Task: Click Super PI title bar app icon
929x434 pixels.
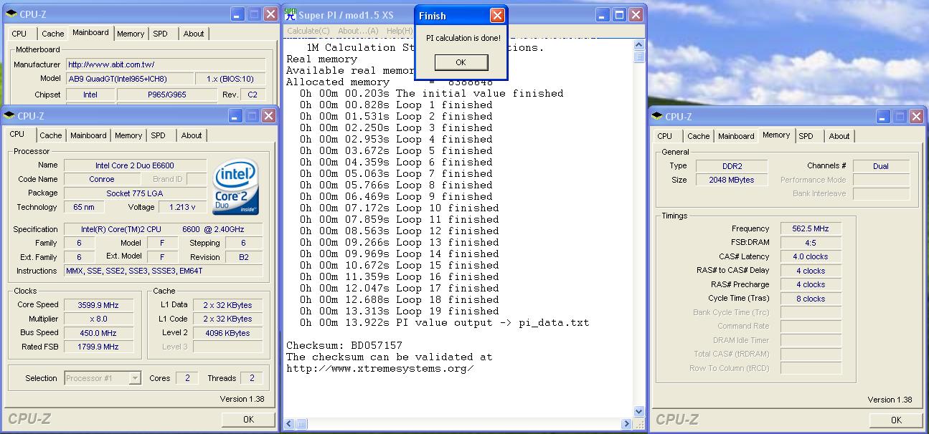Action: coord(290,14)
